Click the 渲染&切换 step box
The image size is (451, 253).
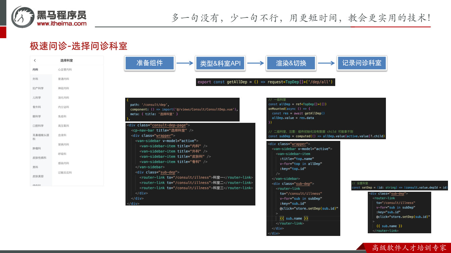tap(291, 63)
